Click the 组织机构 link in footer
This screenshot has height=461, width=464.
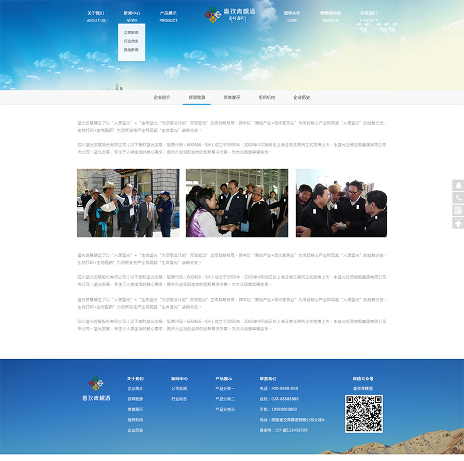pyautogui.click(x=135, y=420)
